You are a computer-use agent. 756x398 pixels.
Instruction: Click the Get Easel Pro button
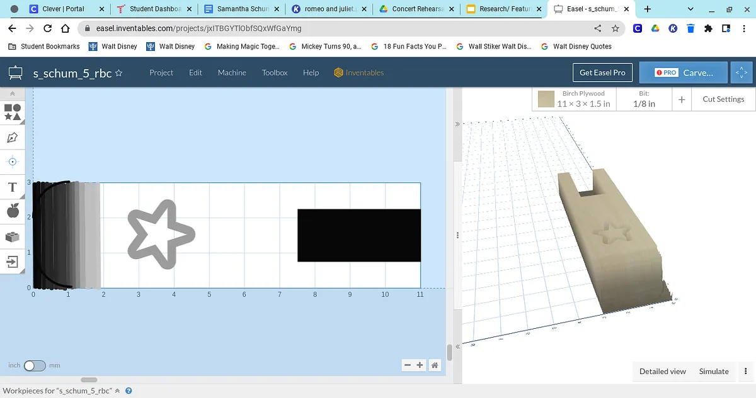(602, 72)
